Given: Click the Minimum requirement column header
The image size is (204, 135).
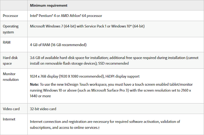Looking at the screenshot, I should click(49, 6).
